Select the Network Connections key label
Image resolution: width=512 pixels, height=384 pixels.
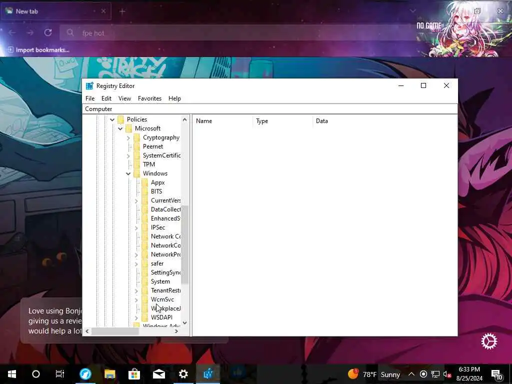[x=165, y=236]
